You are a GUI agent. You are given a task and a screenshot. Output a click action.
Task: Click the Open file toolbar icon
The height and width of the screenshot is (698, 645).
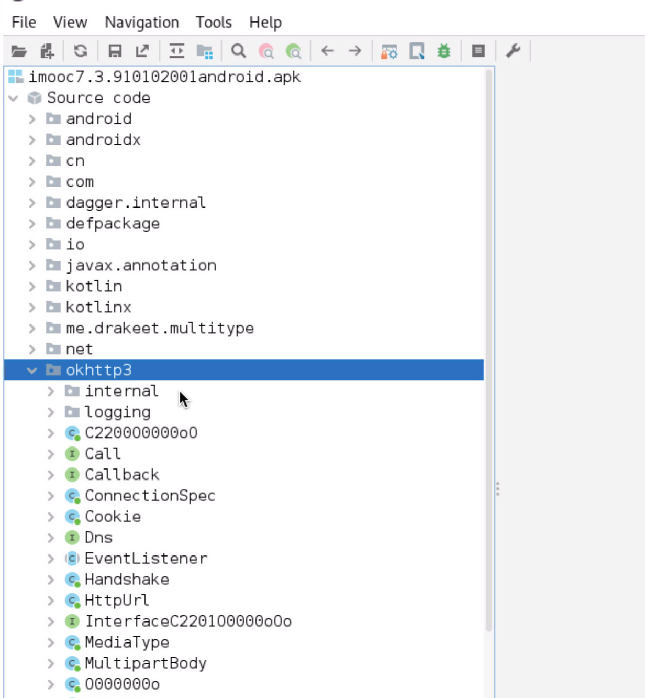19,51
